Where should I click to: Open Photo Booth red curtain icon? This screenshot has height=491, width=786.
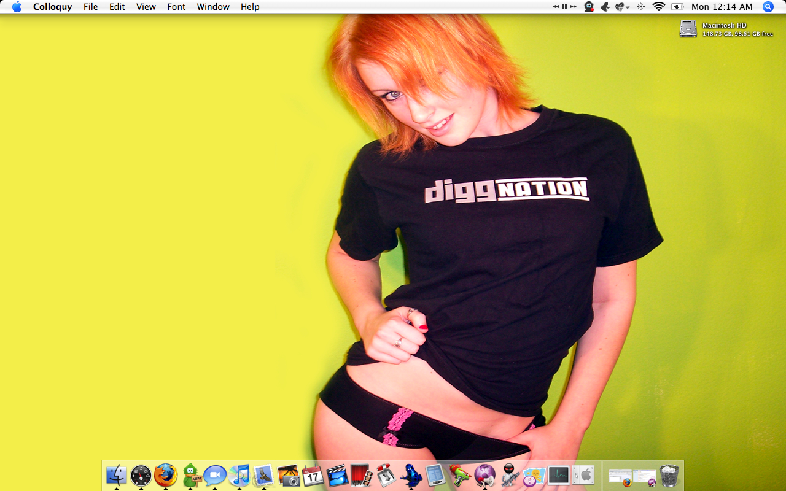pos(362,476)
